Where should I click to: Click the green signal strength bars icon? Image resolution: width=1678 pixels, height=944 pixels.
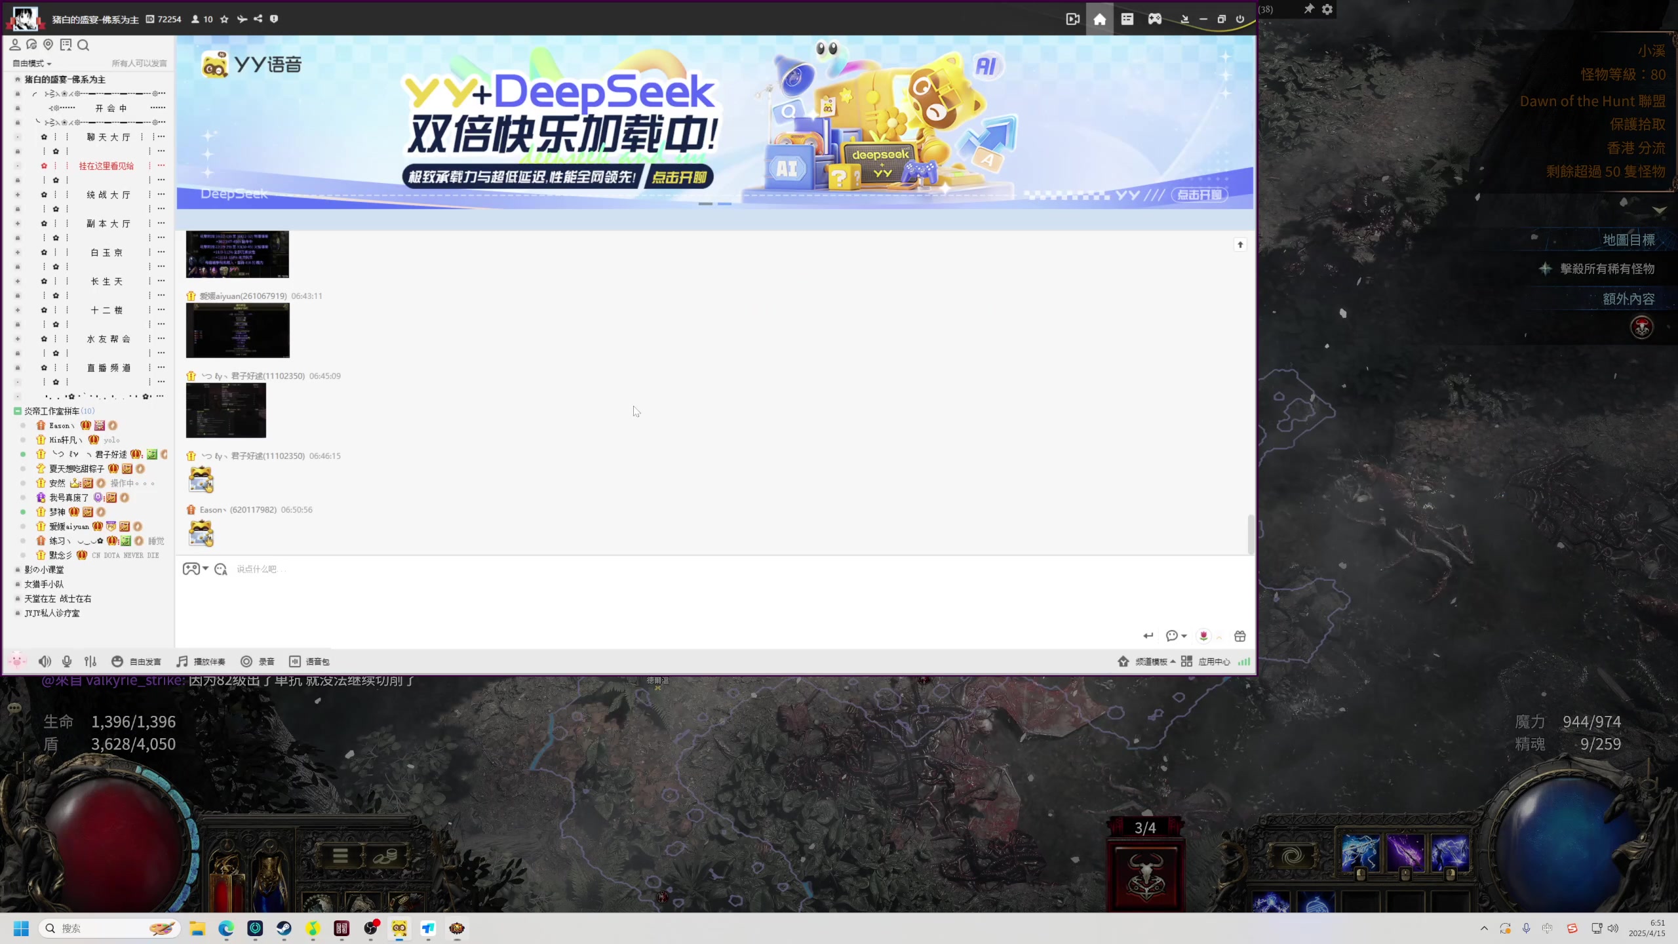1244,661
